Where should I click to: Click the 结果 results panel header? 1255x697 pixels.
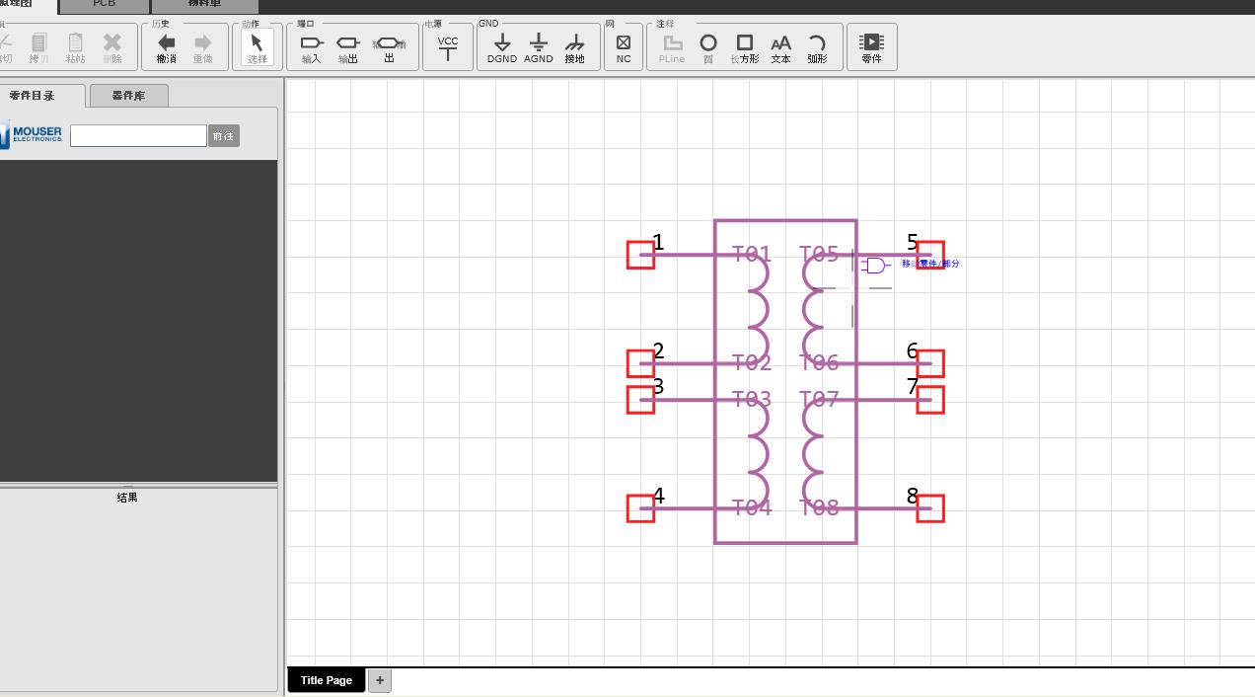pyautogui.click(x=127, y=498)
